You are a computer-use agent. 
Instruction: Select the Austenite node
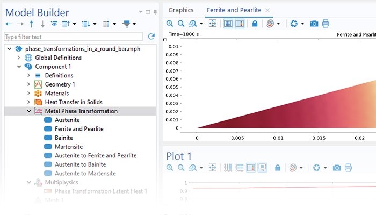click(x=67, y=120)
